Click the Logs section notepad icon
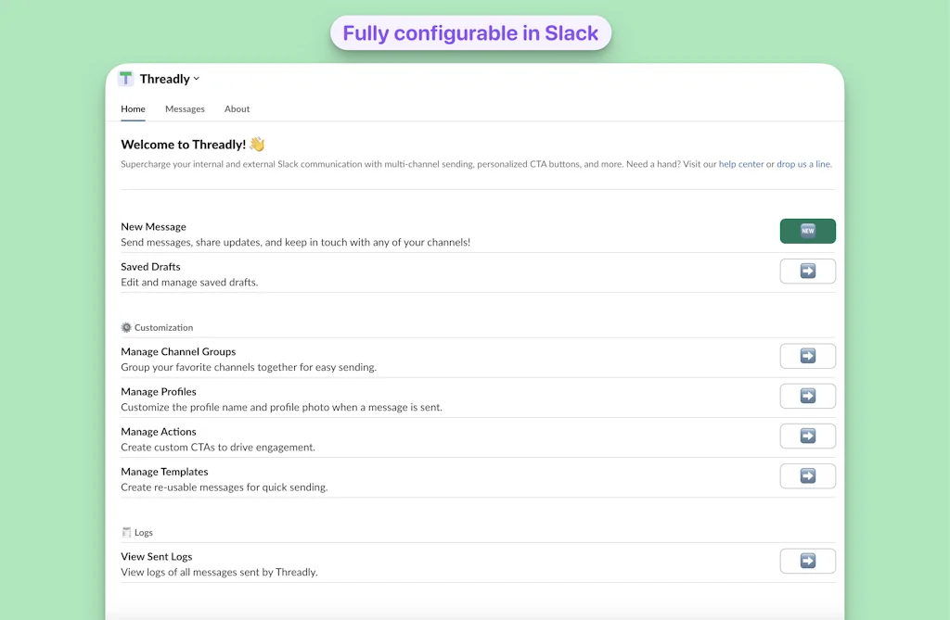 126,532
